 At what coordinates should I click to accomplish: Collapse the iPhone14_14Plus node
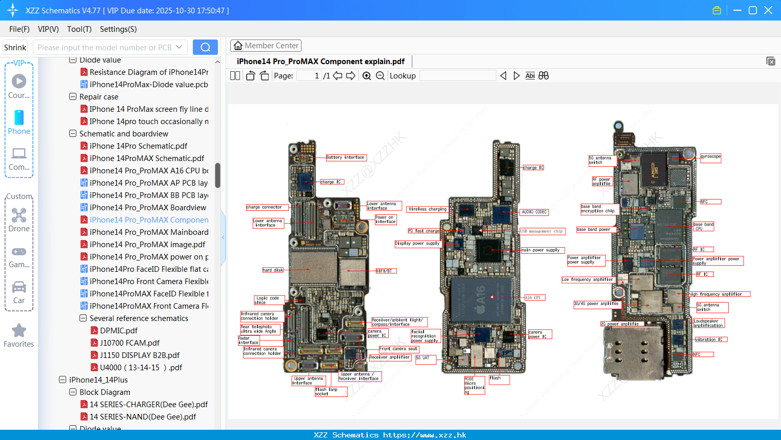click(63, 379)
